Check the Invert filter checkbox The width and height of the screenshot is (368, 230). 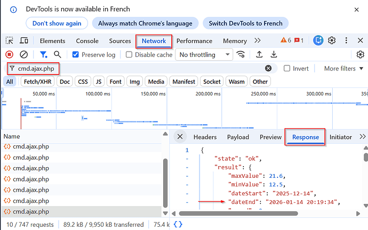[287, 68]
